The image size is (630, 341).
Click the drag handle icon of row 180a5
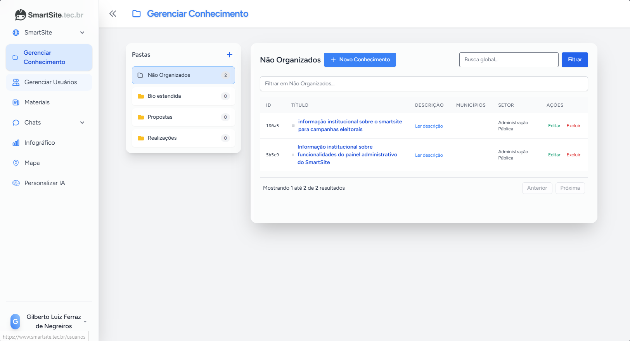click(x=293, y=126)
